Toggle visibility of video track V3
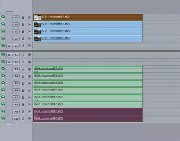The height and width of the screenshot is (141, 180). 3,32
